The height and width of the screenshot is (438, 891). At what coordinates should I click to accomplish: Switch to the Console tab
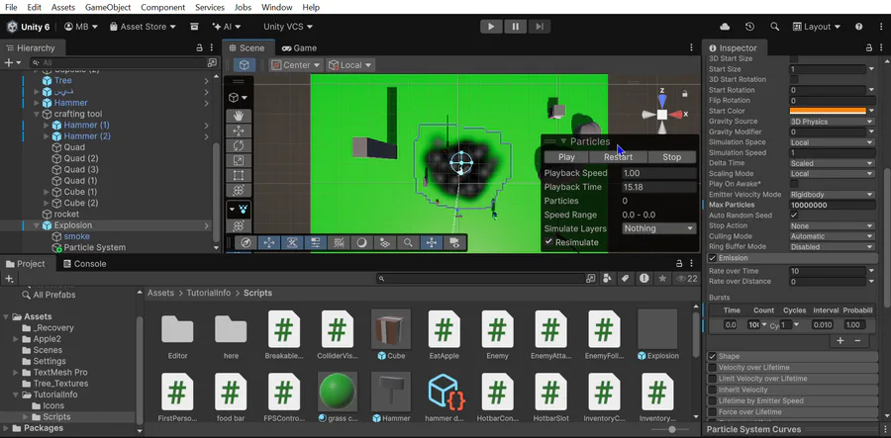coord(85,264)
